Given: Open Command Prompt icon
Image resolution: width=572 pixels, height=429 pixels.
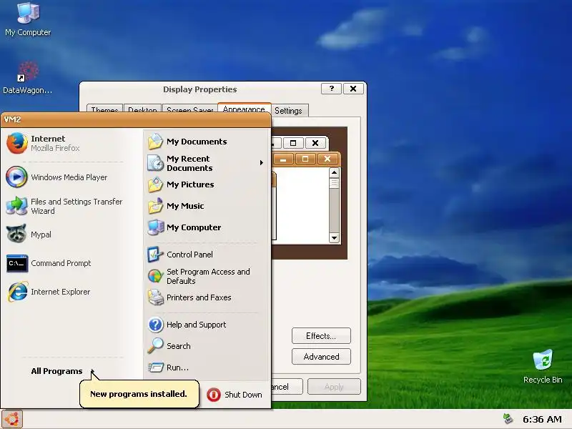Looking at the screenshot, I should click(x=17, y=263).
